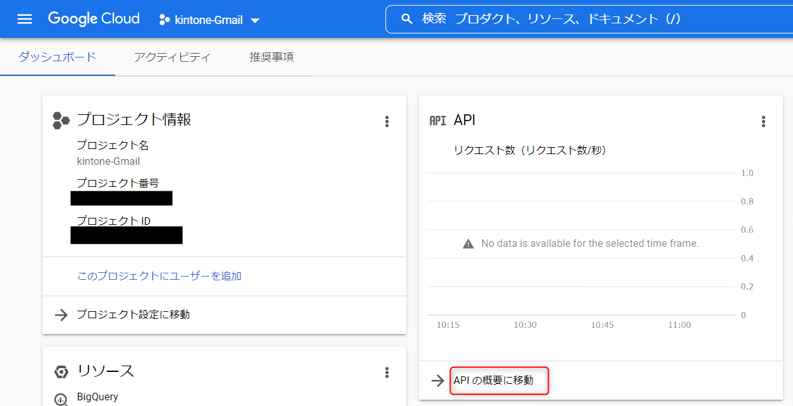Switch to the アクティビティ tab

[172, 57]
